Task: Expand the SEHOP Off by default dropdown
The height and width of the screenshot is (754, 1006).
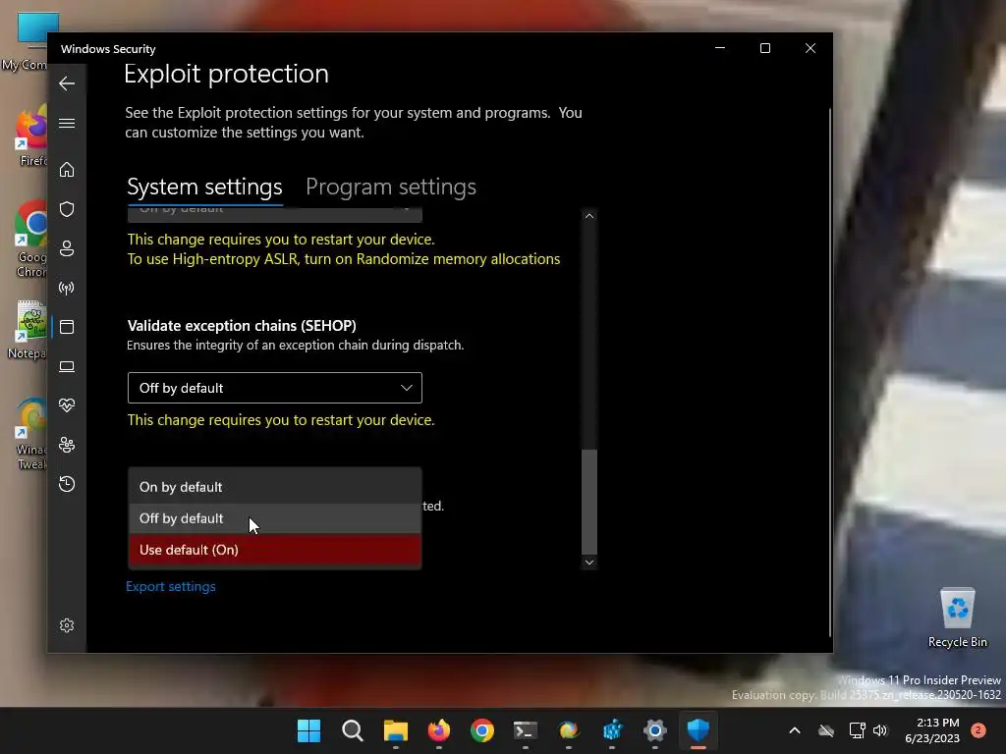Action: 275,388
